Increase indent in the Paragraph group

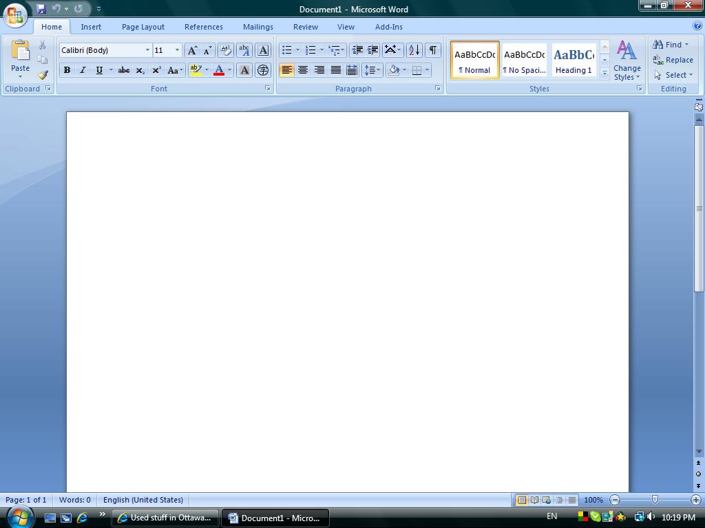(373, 50)
